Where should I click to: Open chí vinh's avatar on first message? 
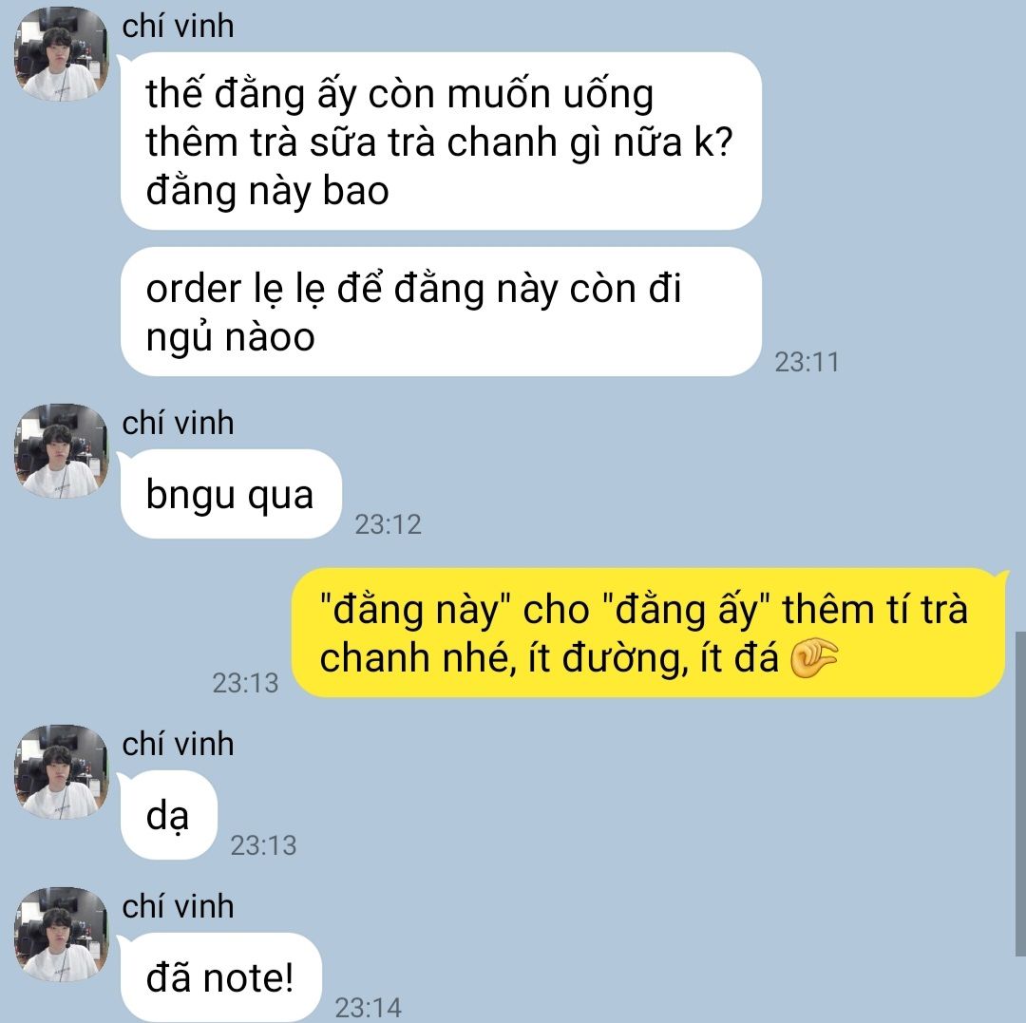[x=62, y=53]
